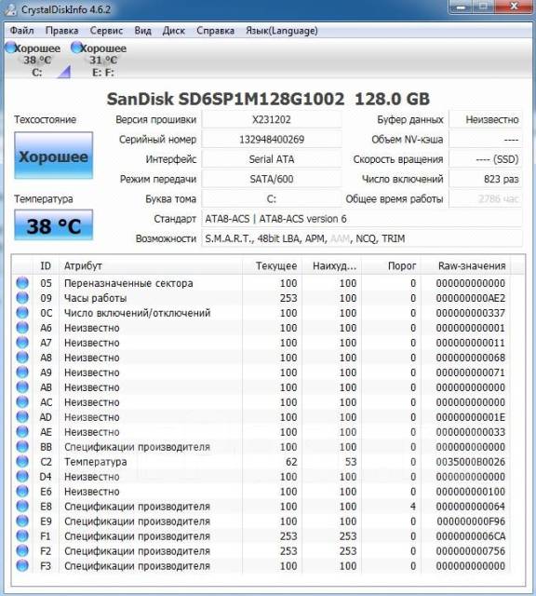
Task: Click status icon of attribute F3 row
Action: 22,565
